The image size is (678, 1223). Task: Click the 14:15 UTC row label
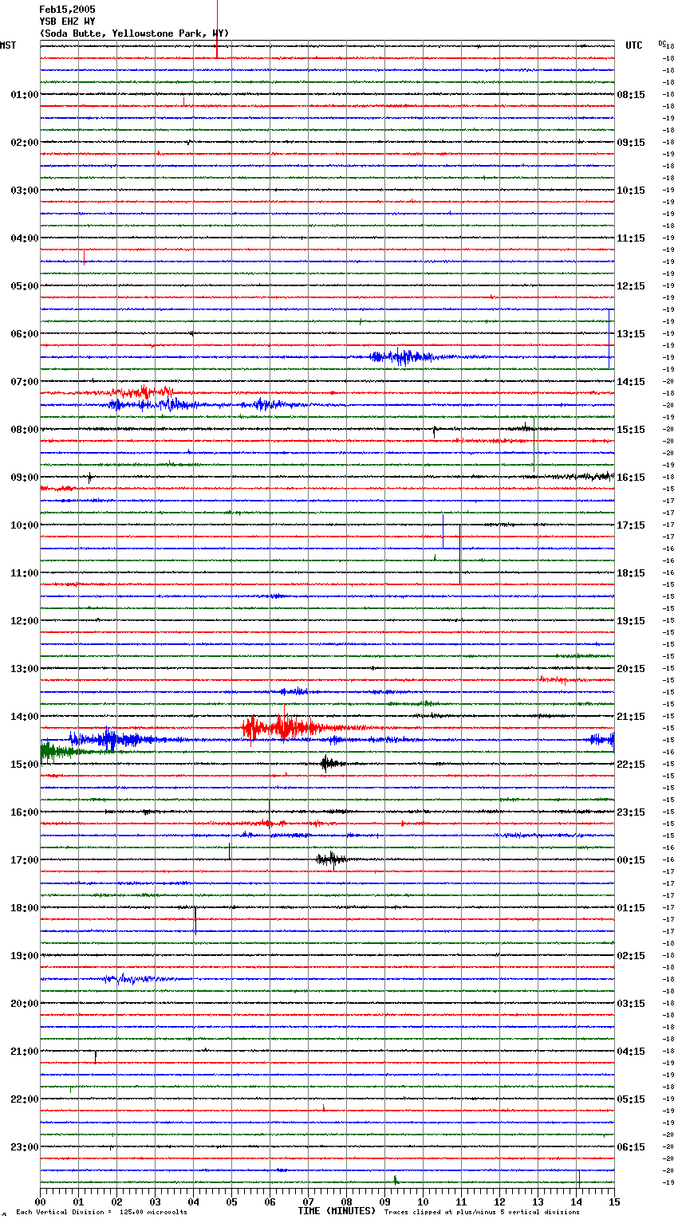(x=631, y=382)
